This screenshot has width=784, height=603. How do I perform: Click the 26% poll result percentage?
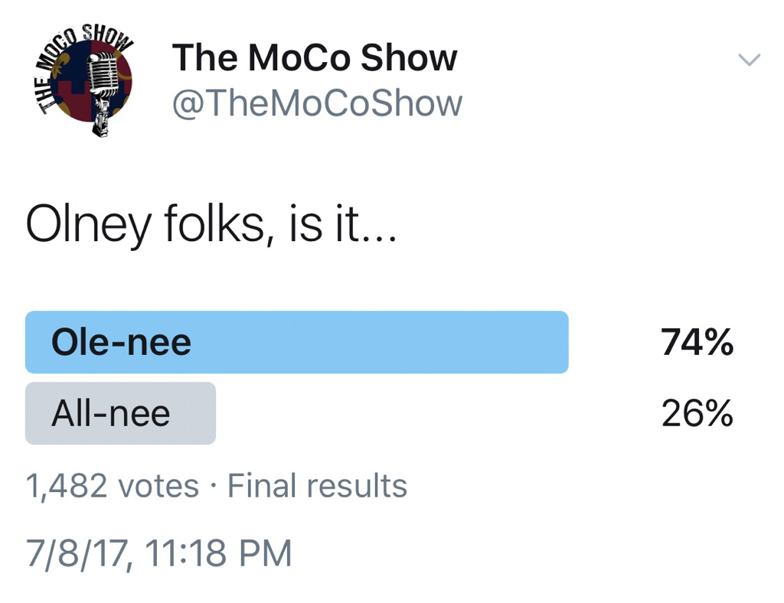point(697,414)
